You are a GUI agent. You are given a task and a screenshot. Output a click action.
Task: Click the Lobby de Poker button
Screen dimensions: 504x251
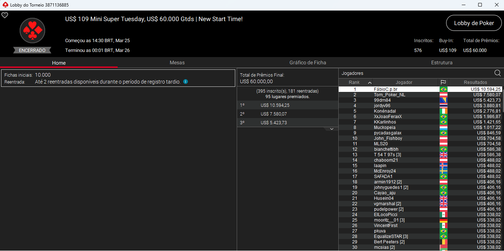coord(474,23)
